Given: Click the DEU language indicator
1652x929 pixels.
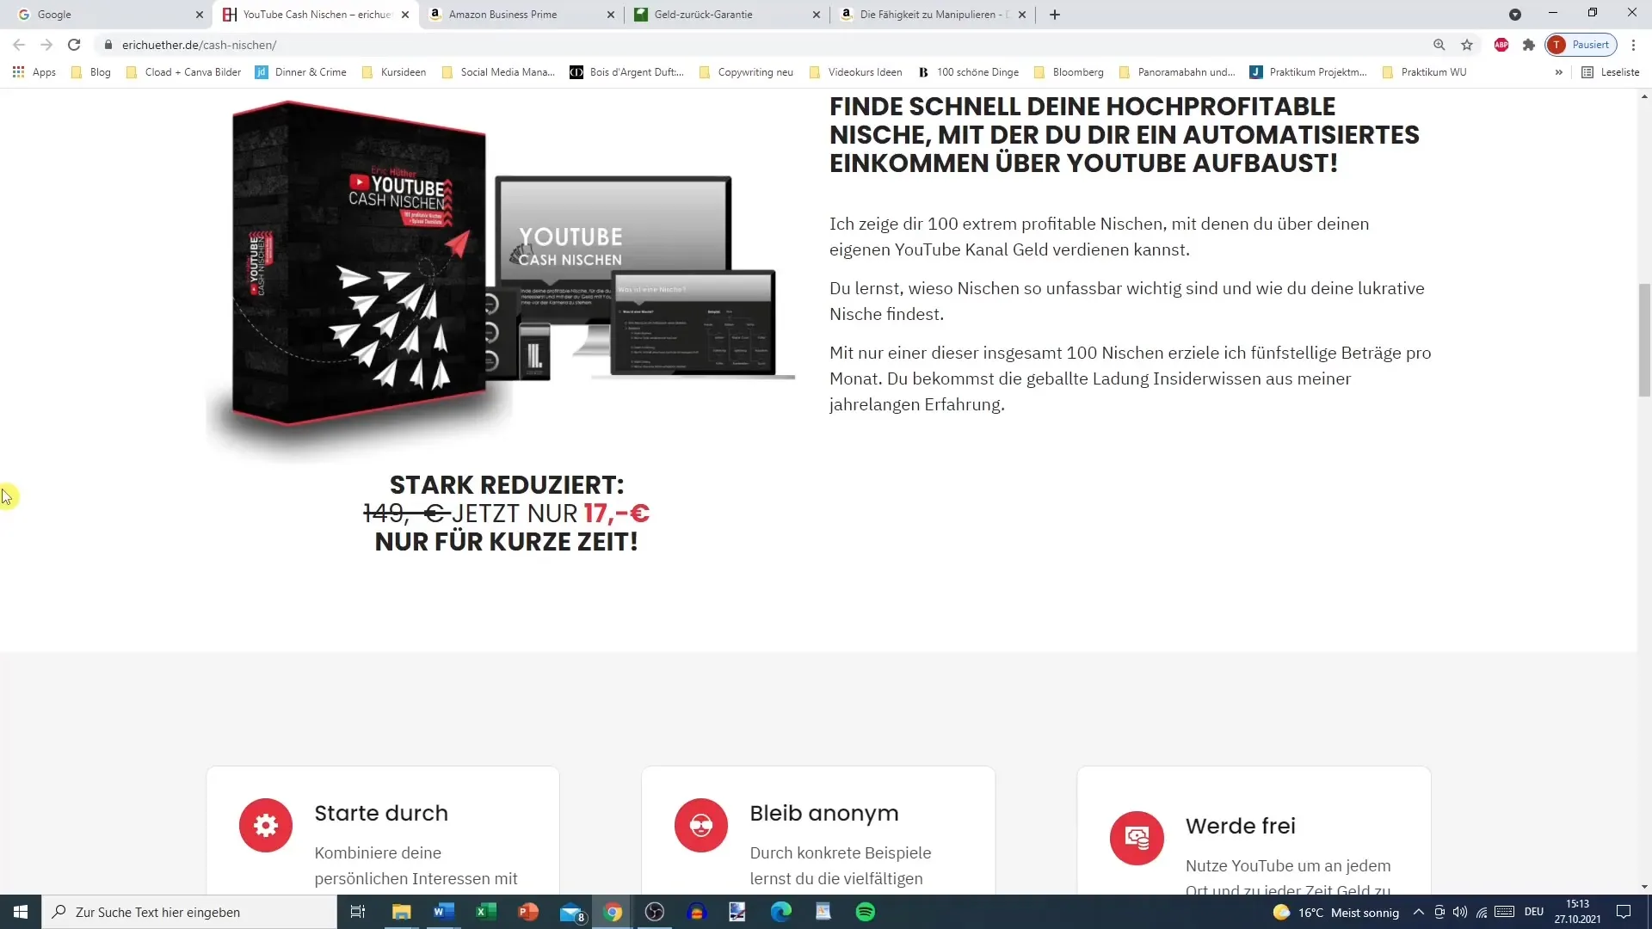Looking at the screenshot, I should (x=1534, y=912).
